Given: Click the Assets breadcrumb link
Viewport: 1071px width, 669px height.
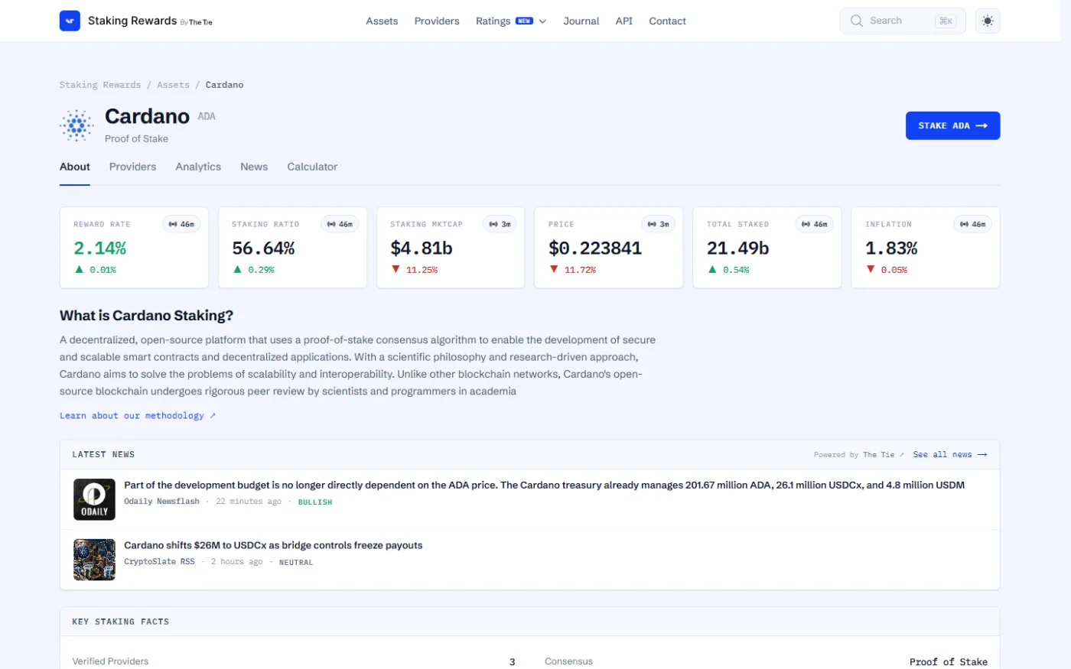Looking at the screenshot, I should [x=173, y=85].
